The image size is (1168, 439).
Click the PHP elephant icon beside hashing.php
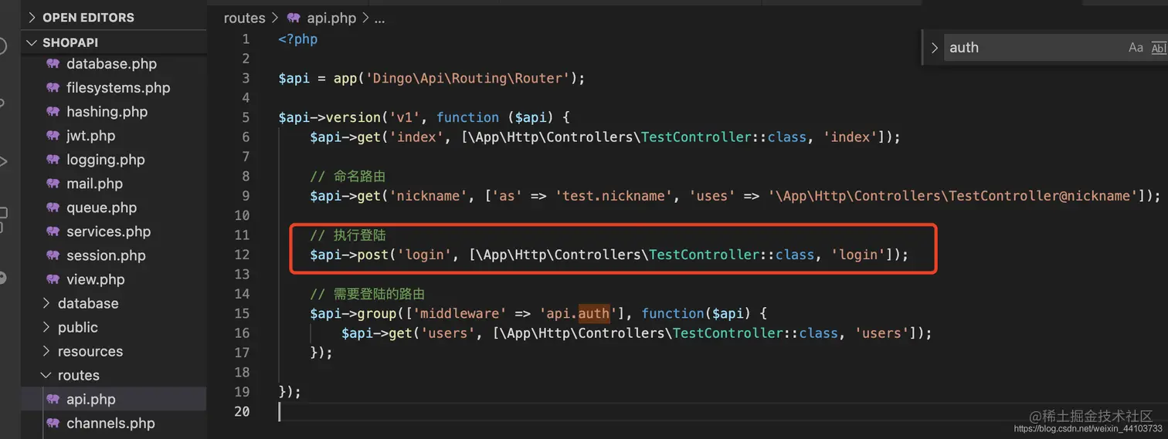click(53, 111)
